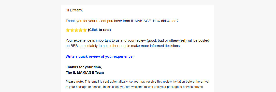
Task: Open "Write a quick review of your experience" link
Action: 99,56
